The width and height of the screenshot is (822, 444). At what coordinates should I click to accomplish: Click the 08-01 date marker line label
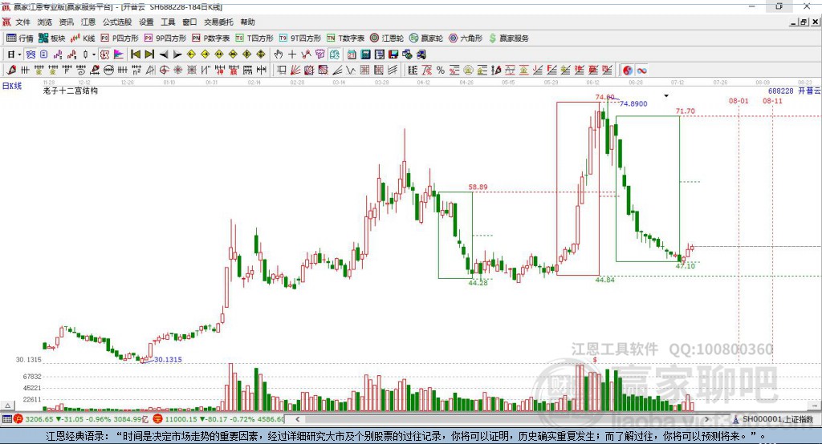739,100
